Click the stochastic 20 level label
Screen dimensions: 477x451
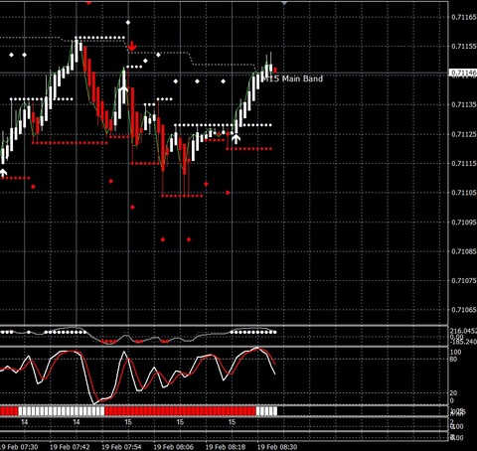click(453, 393)
